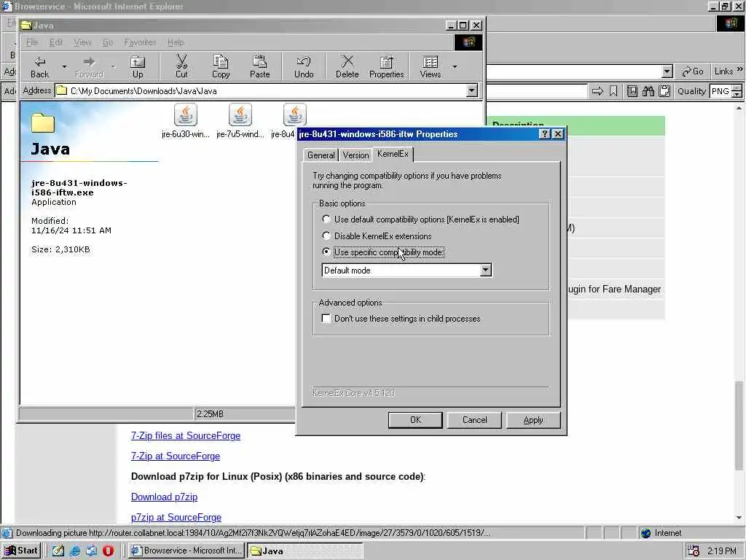
Task: Follow the Download p7zip link
Action: pos(164,497)
